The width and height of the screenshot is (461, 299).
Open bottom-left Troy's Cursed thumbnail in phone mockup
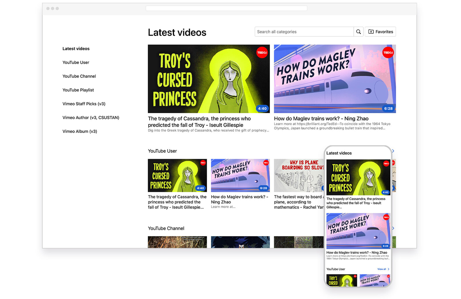click(342, 280)
